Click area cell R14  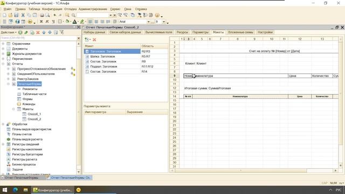[154, 72]
